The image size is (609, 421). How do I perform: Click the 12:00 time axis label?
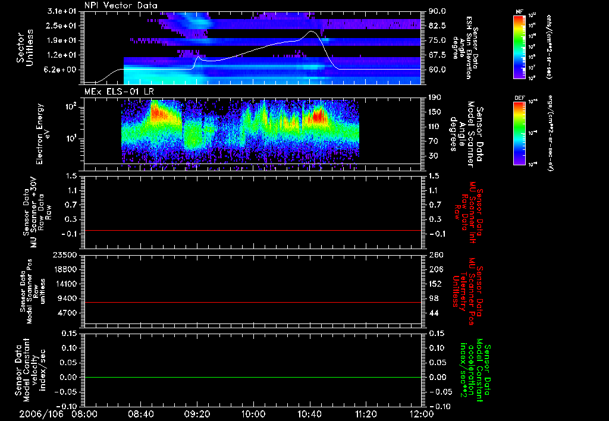[x=422, y=414]
